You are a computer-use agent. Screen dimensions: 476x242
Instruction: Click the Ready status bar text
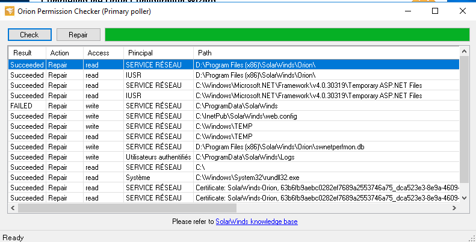(x=13, y=238)
